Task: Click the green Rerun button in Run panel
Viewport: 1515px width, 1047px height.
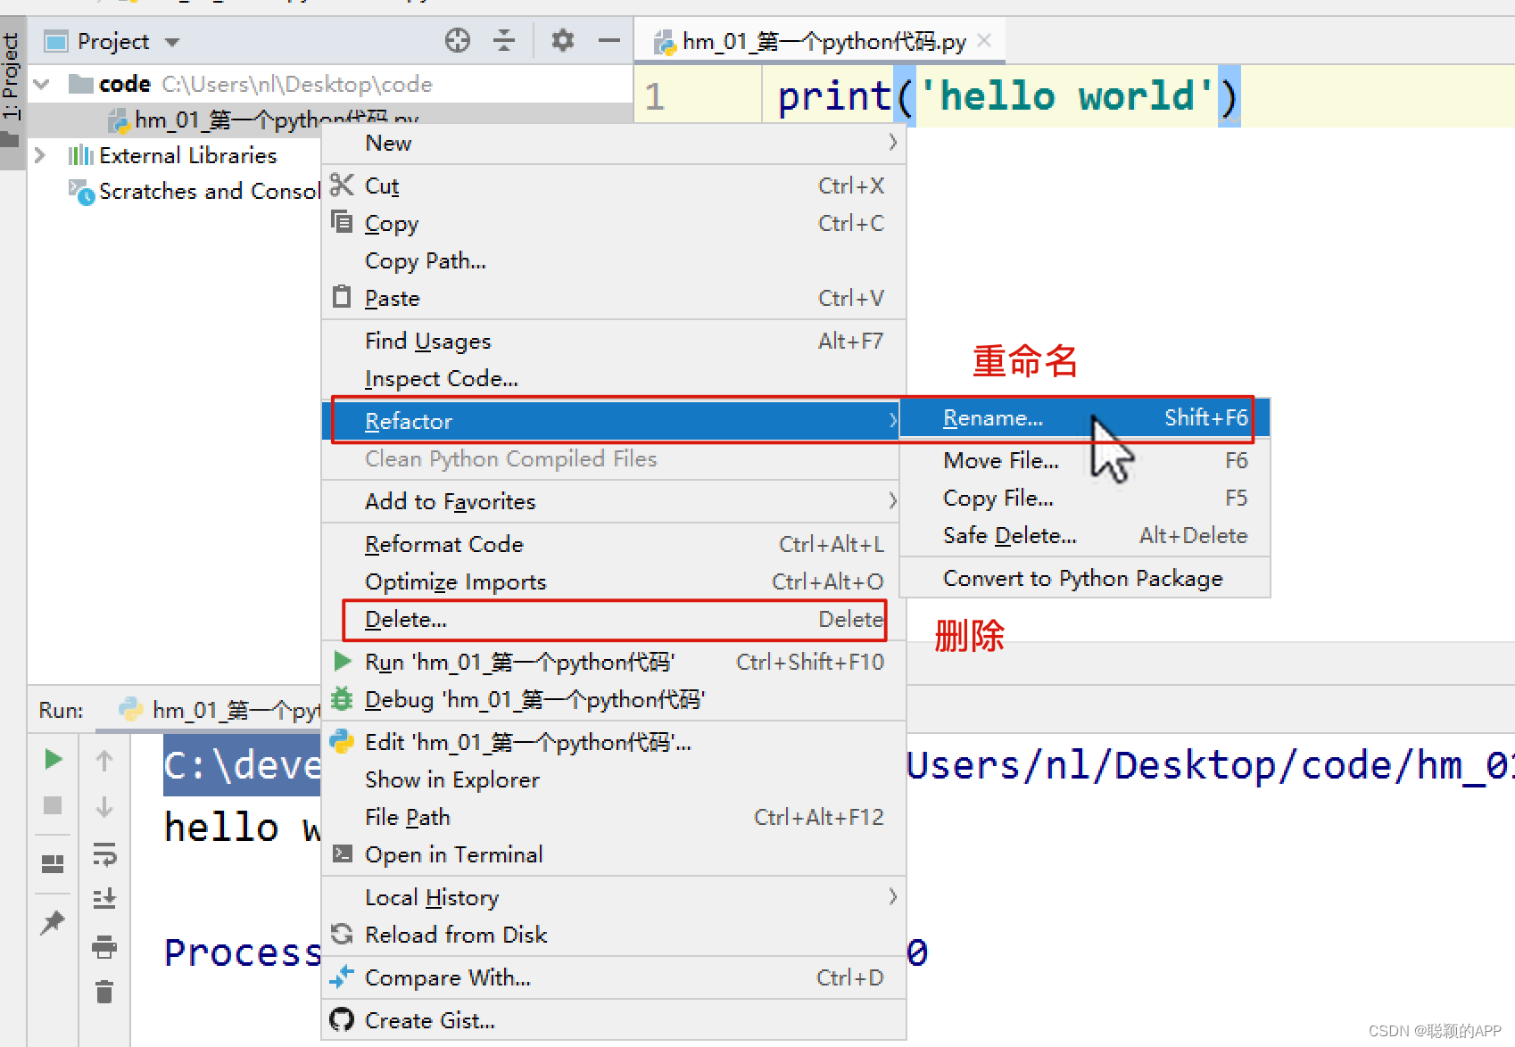Action: [54, 759]
